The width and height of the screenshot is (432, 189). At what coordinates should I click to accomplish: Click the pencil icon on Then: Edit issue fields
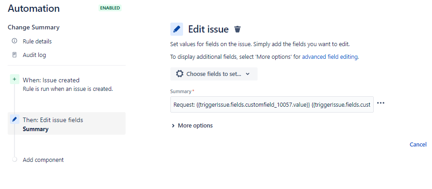tap(14, 119)
